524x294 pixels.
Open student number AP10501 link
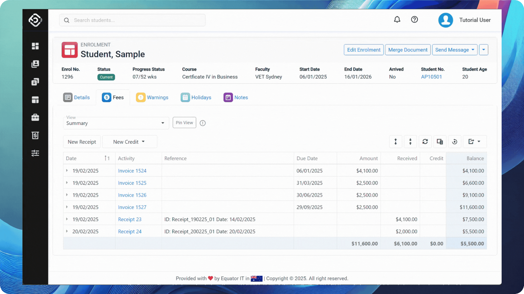[x=431, y=77]
